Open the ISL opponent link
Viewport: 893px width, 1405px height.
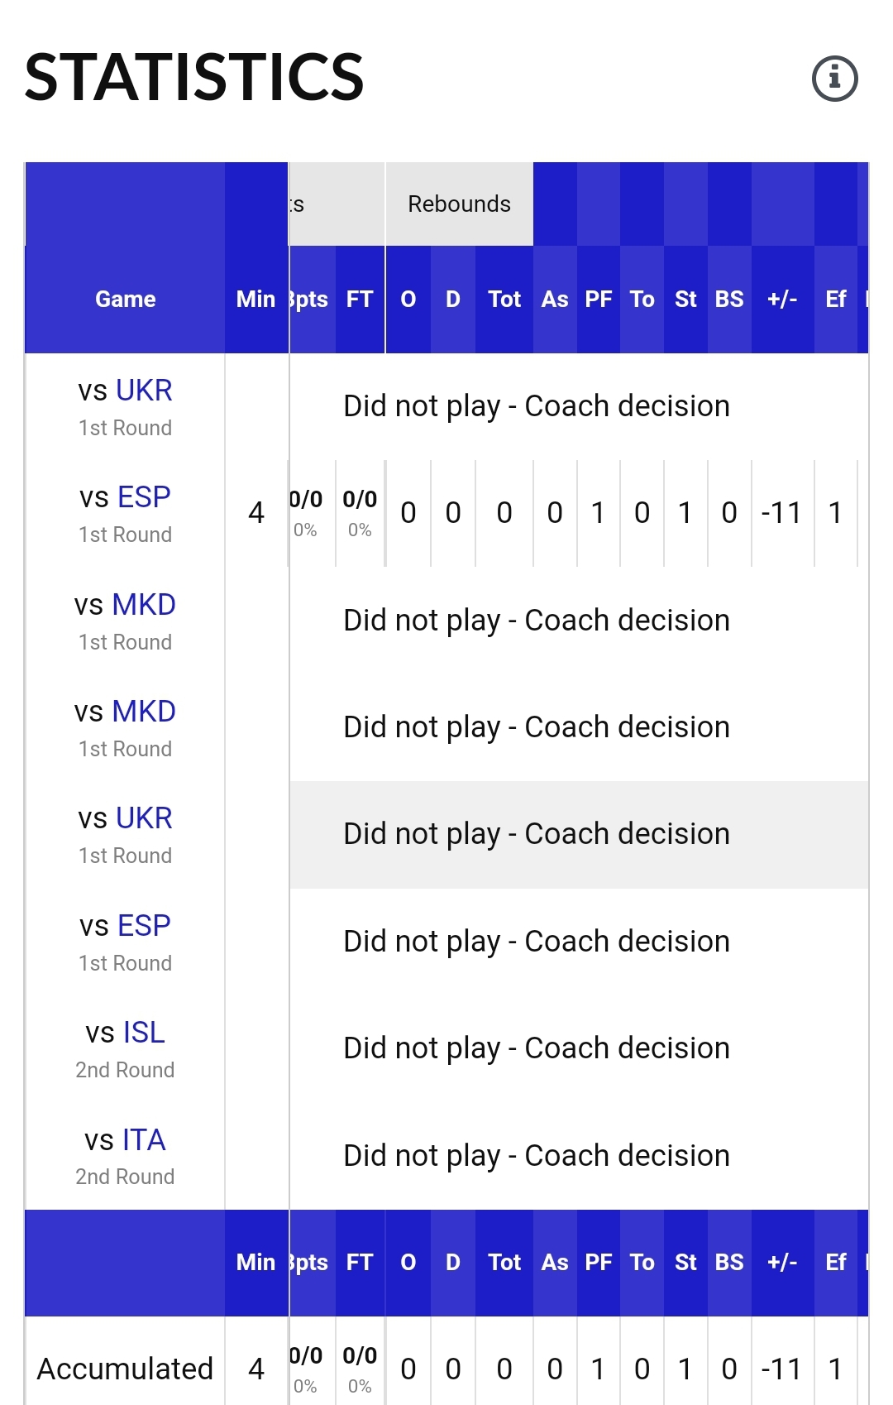tap(143, 1033)
